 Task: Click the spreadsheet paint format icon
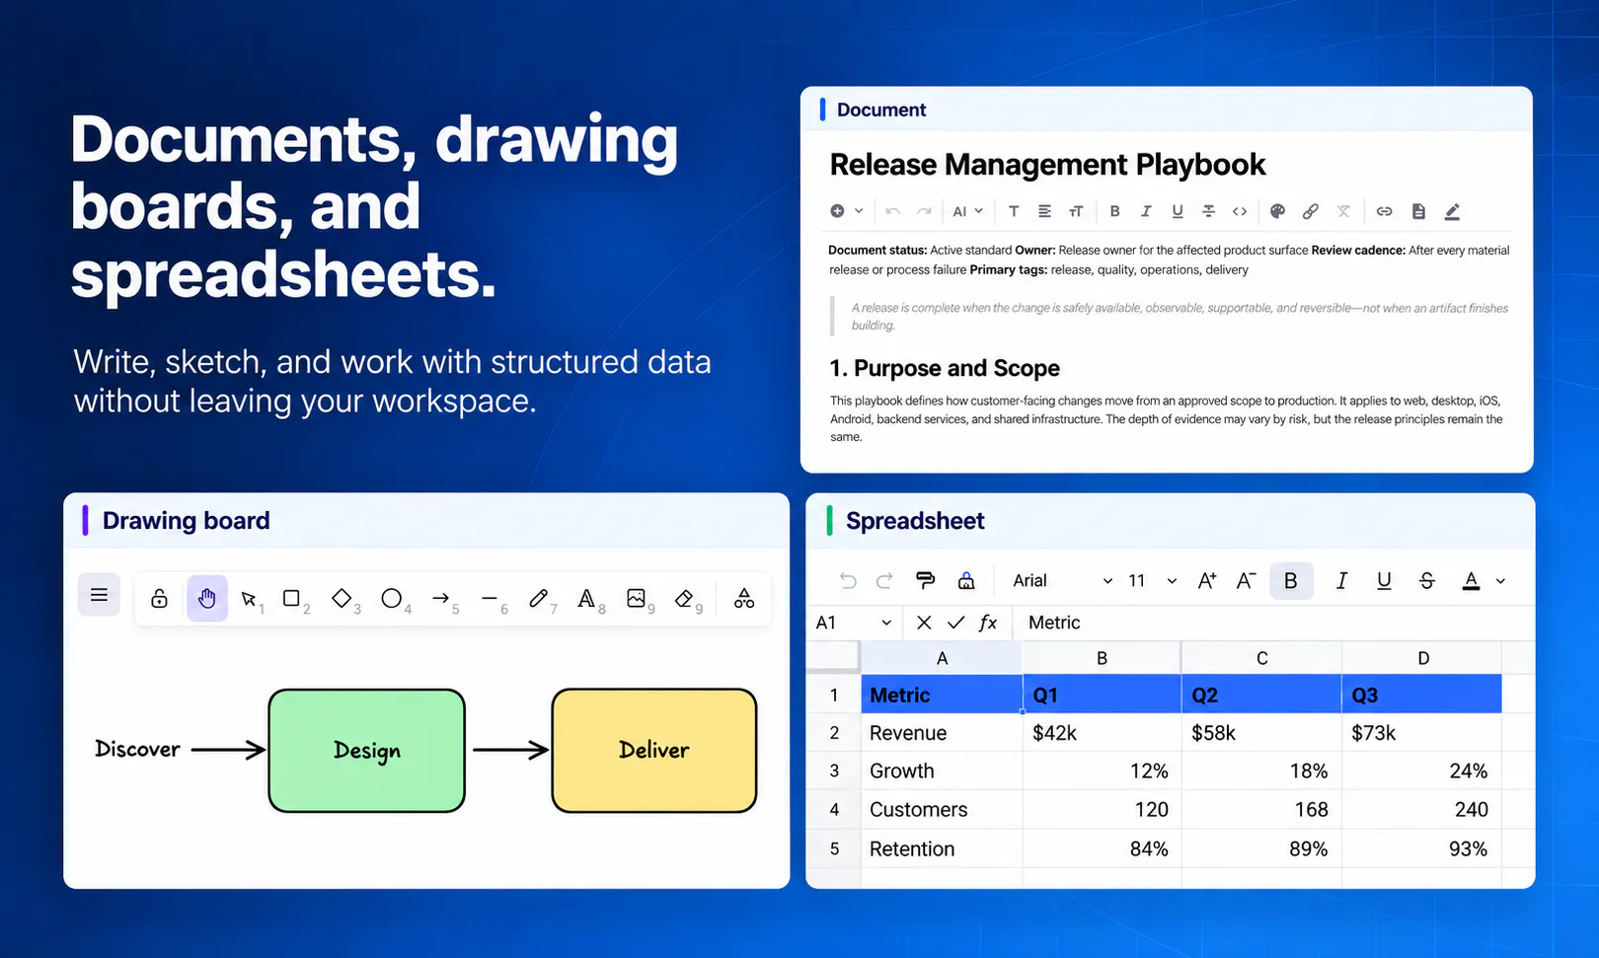coord(925,580)
